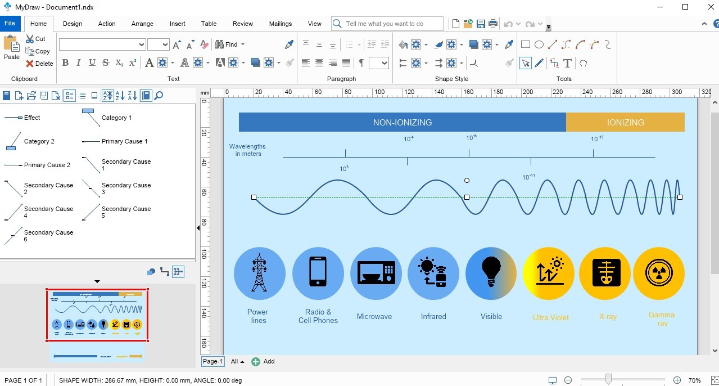Image resolution: width=719 pixels, height=386 pixels.
Task: Expand the shape fill settings dropdown arrow
Action: point(426,44)
